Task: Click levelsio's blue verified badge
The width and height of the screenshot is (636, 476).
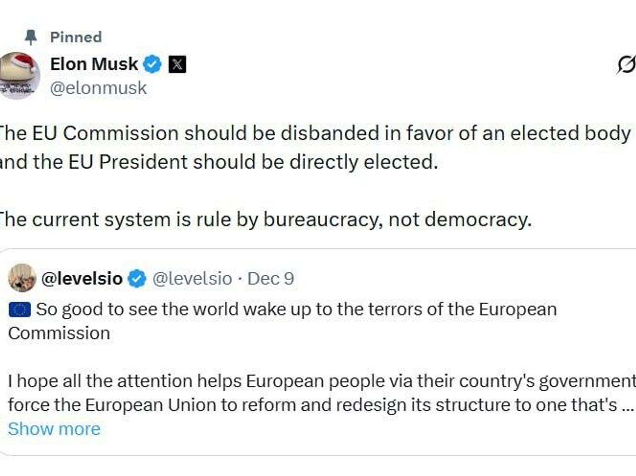Action: coord(137,279)
